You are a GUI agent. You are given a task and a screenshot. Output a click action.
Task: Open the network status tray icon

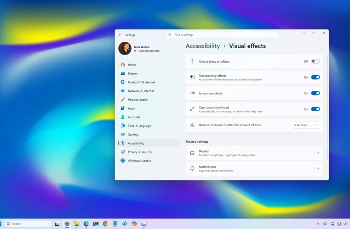pos(339,224)
